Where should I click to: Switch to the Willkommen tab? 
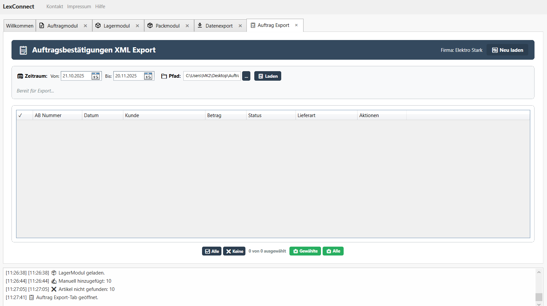click(x=19, y=25)
